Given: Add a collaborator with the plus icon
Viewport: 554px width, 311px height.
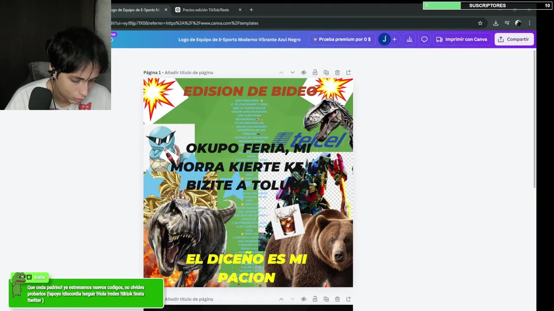Looking at the screenshot, I should point(394,39).
